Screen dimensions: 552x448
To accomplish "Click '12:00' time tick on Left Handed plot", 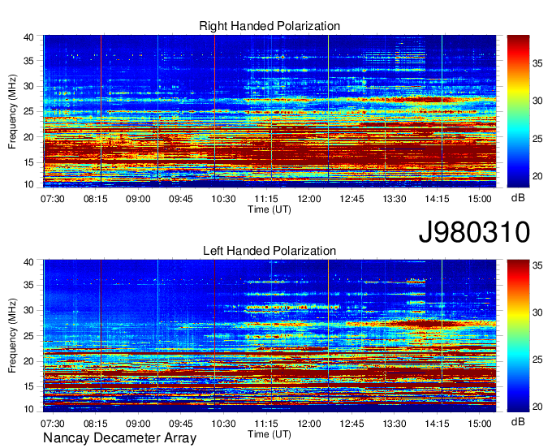I will (308, 424).
